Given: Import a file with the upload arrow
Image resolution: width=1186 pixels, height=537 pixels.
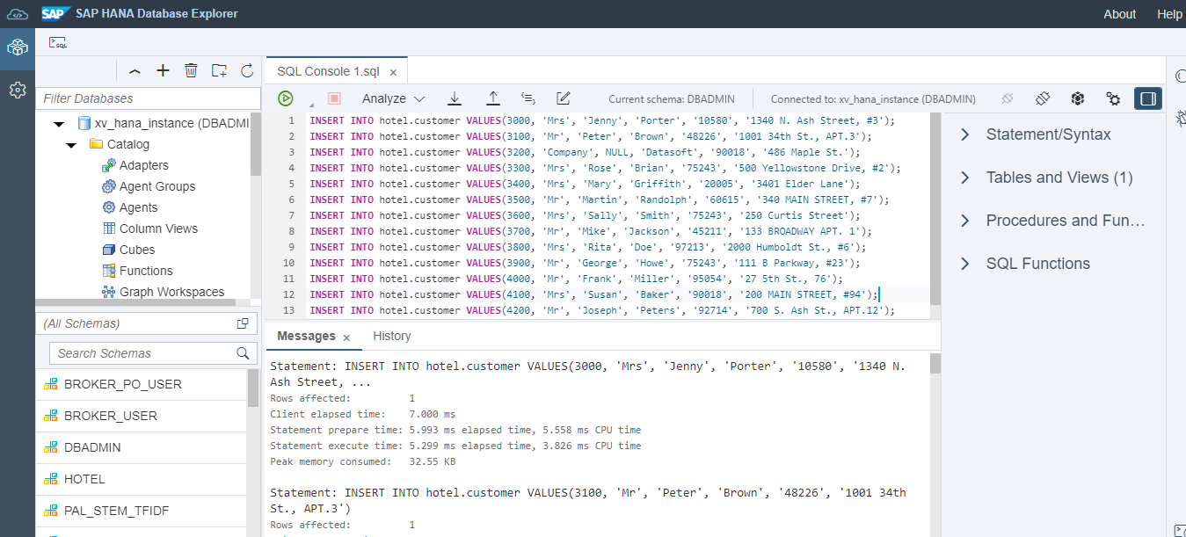Looking at the screenshot, I should tap(493, 98).
